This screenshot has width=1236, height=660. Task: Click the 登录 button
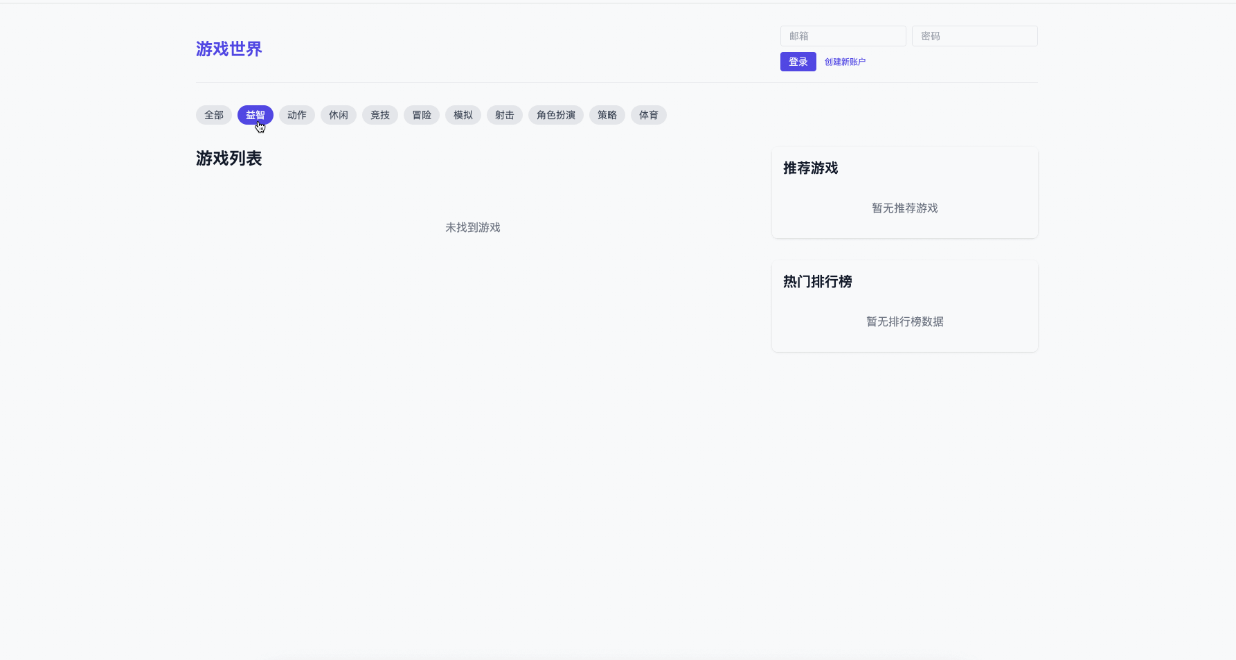[x=798, y=62]
